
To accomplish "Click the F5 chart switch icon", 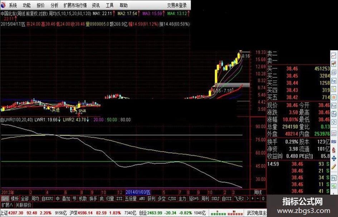I will pyautogui.click(x=334, y=178).
